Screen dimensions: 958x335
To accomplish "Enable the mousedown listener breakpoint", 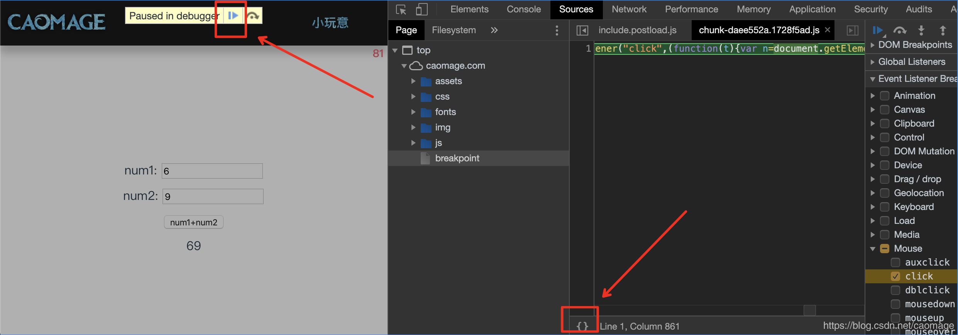I will tap(895, 304).
